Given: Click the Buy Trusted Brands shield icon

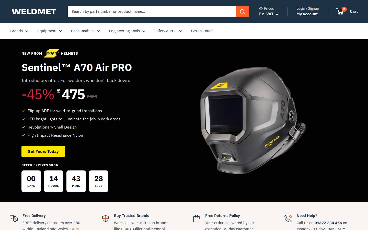Looking at the screenshot, I should pyautogui.click(x=106, y=218).
